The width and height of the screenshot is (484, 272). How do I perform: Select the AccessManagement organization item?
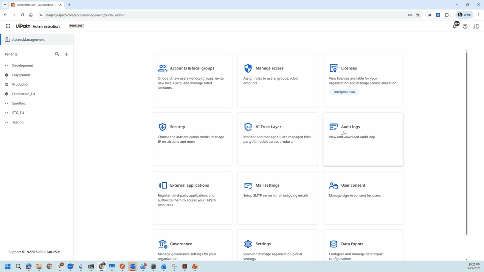tap(37, 39)
